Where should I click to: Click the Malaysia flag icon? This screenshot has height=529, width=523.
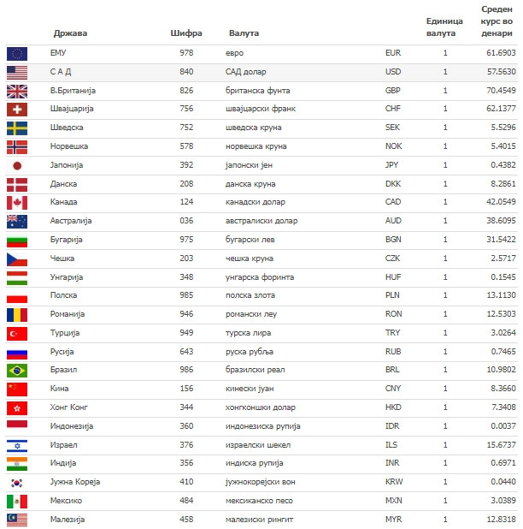click(17, 520)
